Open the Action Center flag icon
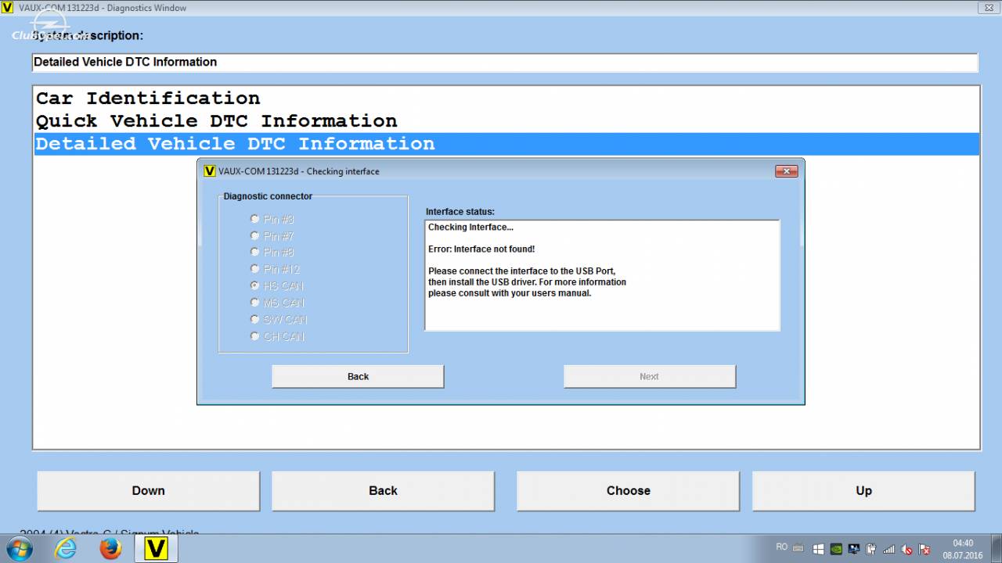The width and height of the screenshot is (1002, 563). pyautogui.click(x=925, y=549)
